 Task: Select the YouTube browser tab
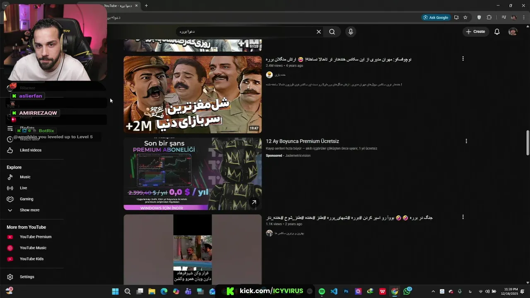pyautogui.click(x=118, y=5)
